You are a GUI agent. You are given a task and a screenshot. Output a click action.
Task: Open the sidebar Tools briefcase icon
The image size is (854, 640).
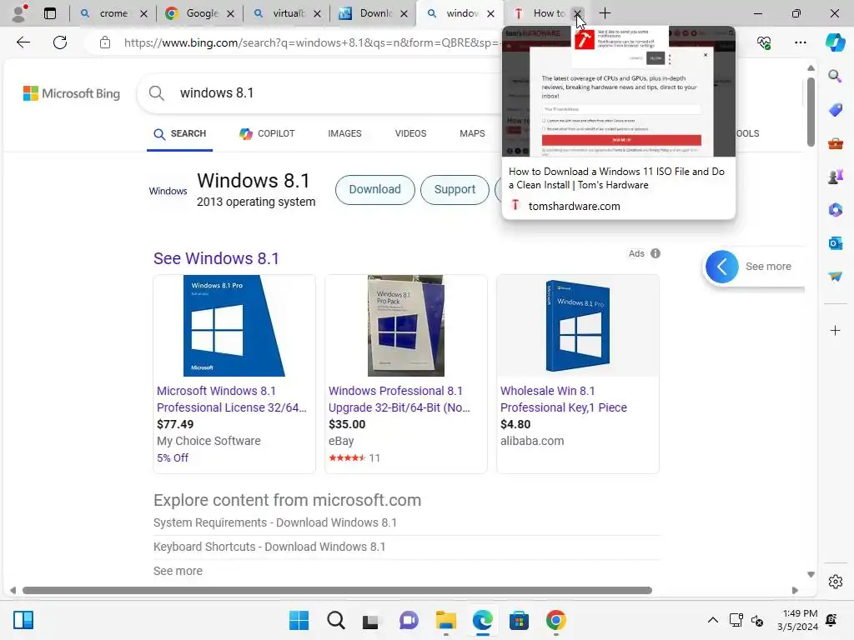click(835, 143)
